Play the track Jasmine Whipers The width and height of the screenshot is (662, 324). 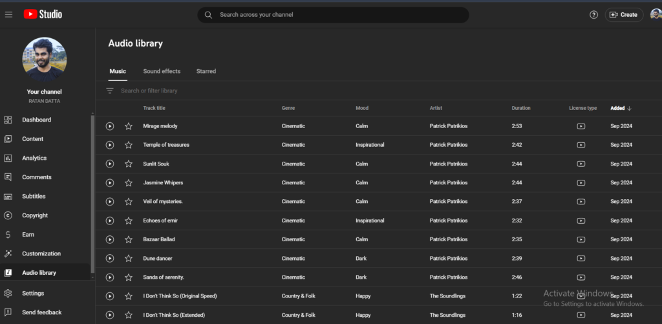pos(110,183)
